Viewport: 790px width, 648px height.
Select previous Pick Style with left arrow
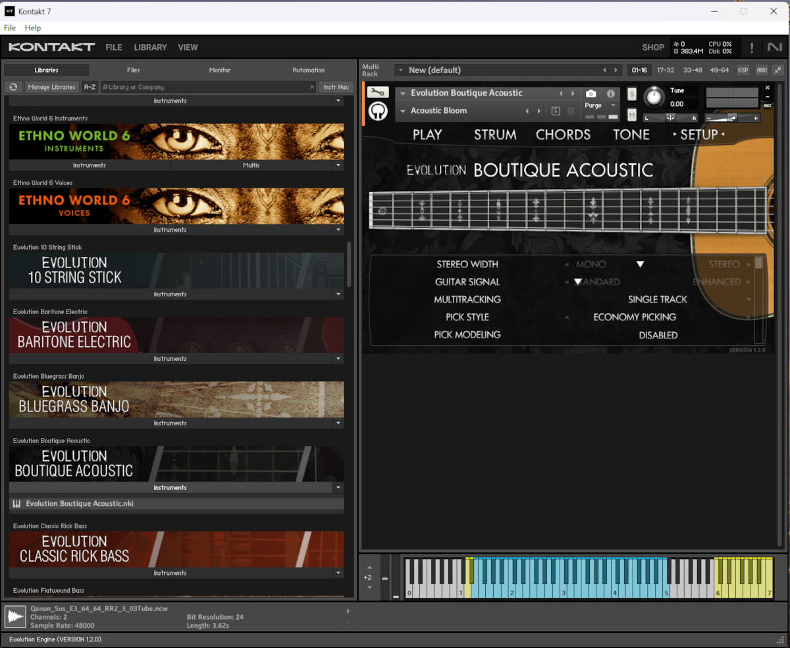567,317
